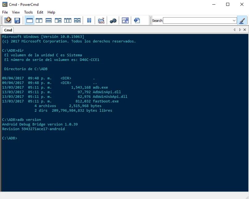Click the 'adb version' command text
The image size is (249, 199).
coord(29,120)
